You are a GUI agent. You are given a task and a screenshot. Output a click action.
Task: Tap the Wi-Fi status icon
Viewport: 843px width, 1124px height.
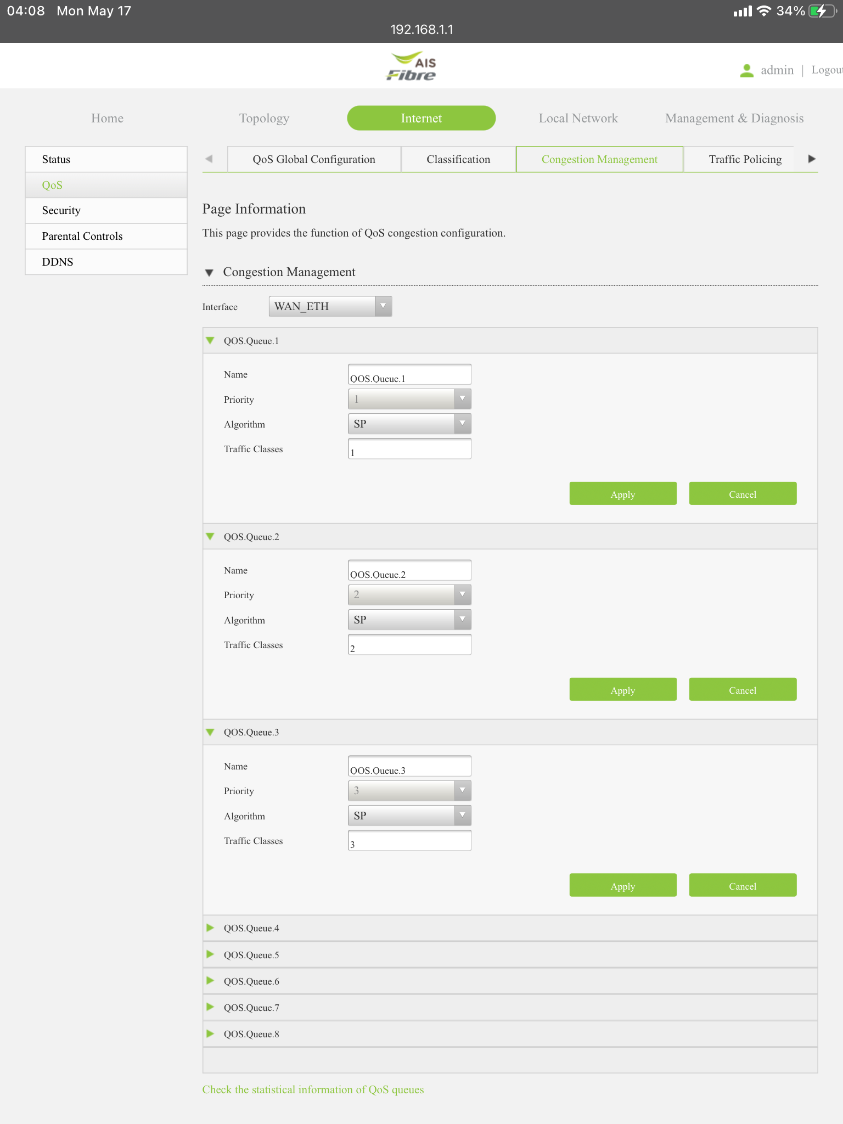point(763,11)
